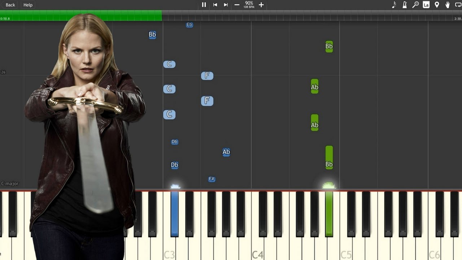
Task: Open the Help menu
Action: pos(28,5)
